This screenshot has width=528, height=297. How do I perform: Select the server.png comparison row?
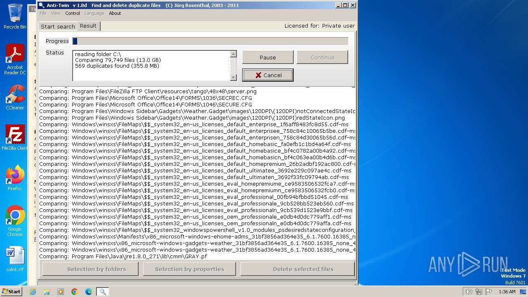(197, 92)
